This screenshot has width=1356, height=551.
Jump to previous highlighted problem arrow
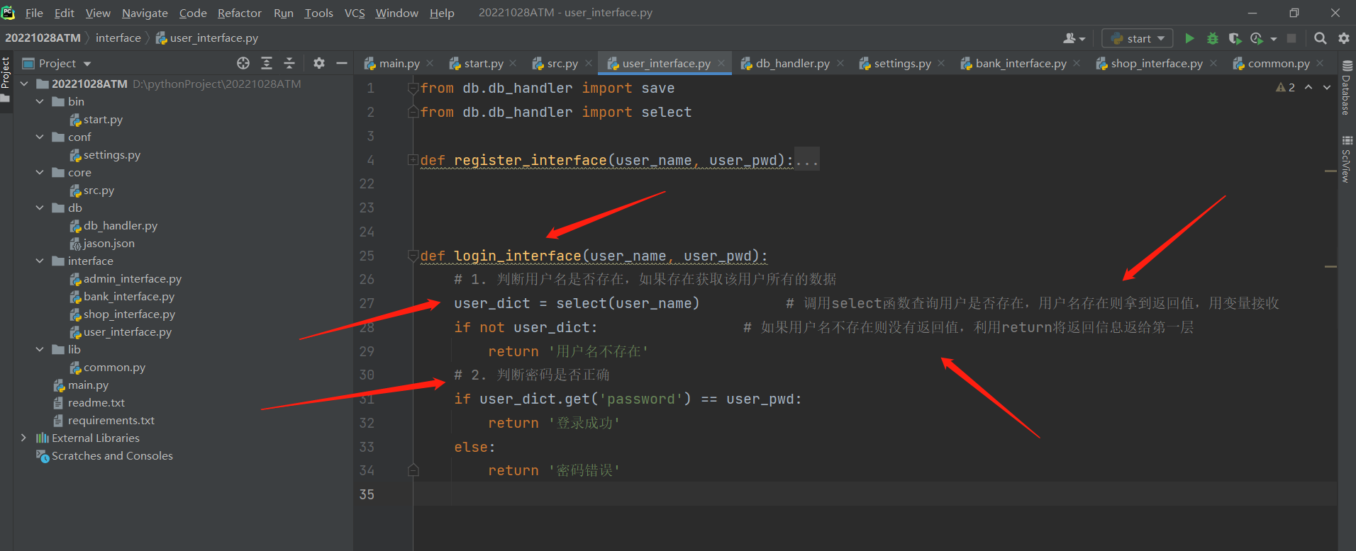pyautogui.click(x=1308, y=87)
